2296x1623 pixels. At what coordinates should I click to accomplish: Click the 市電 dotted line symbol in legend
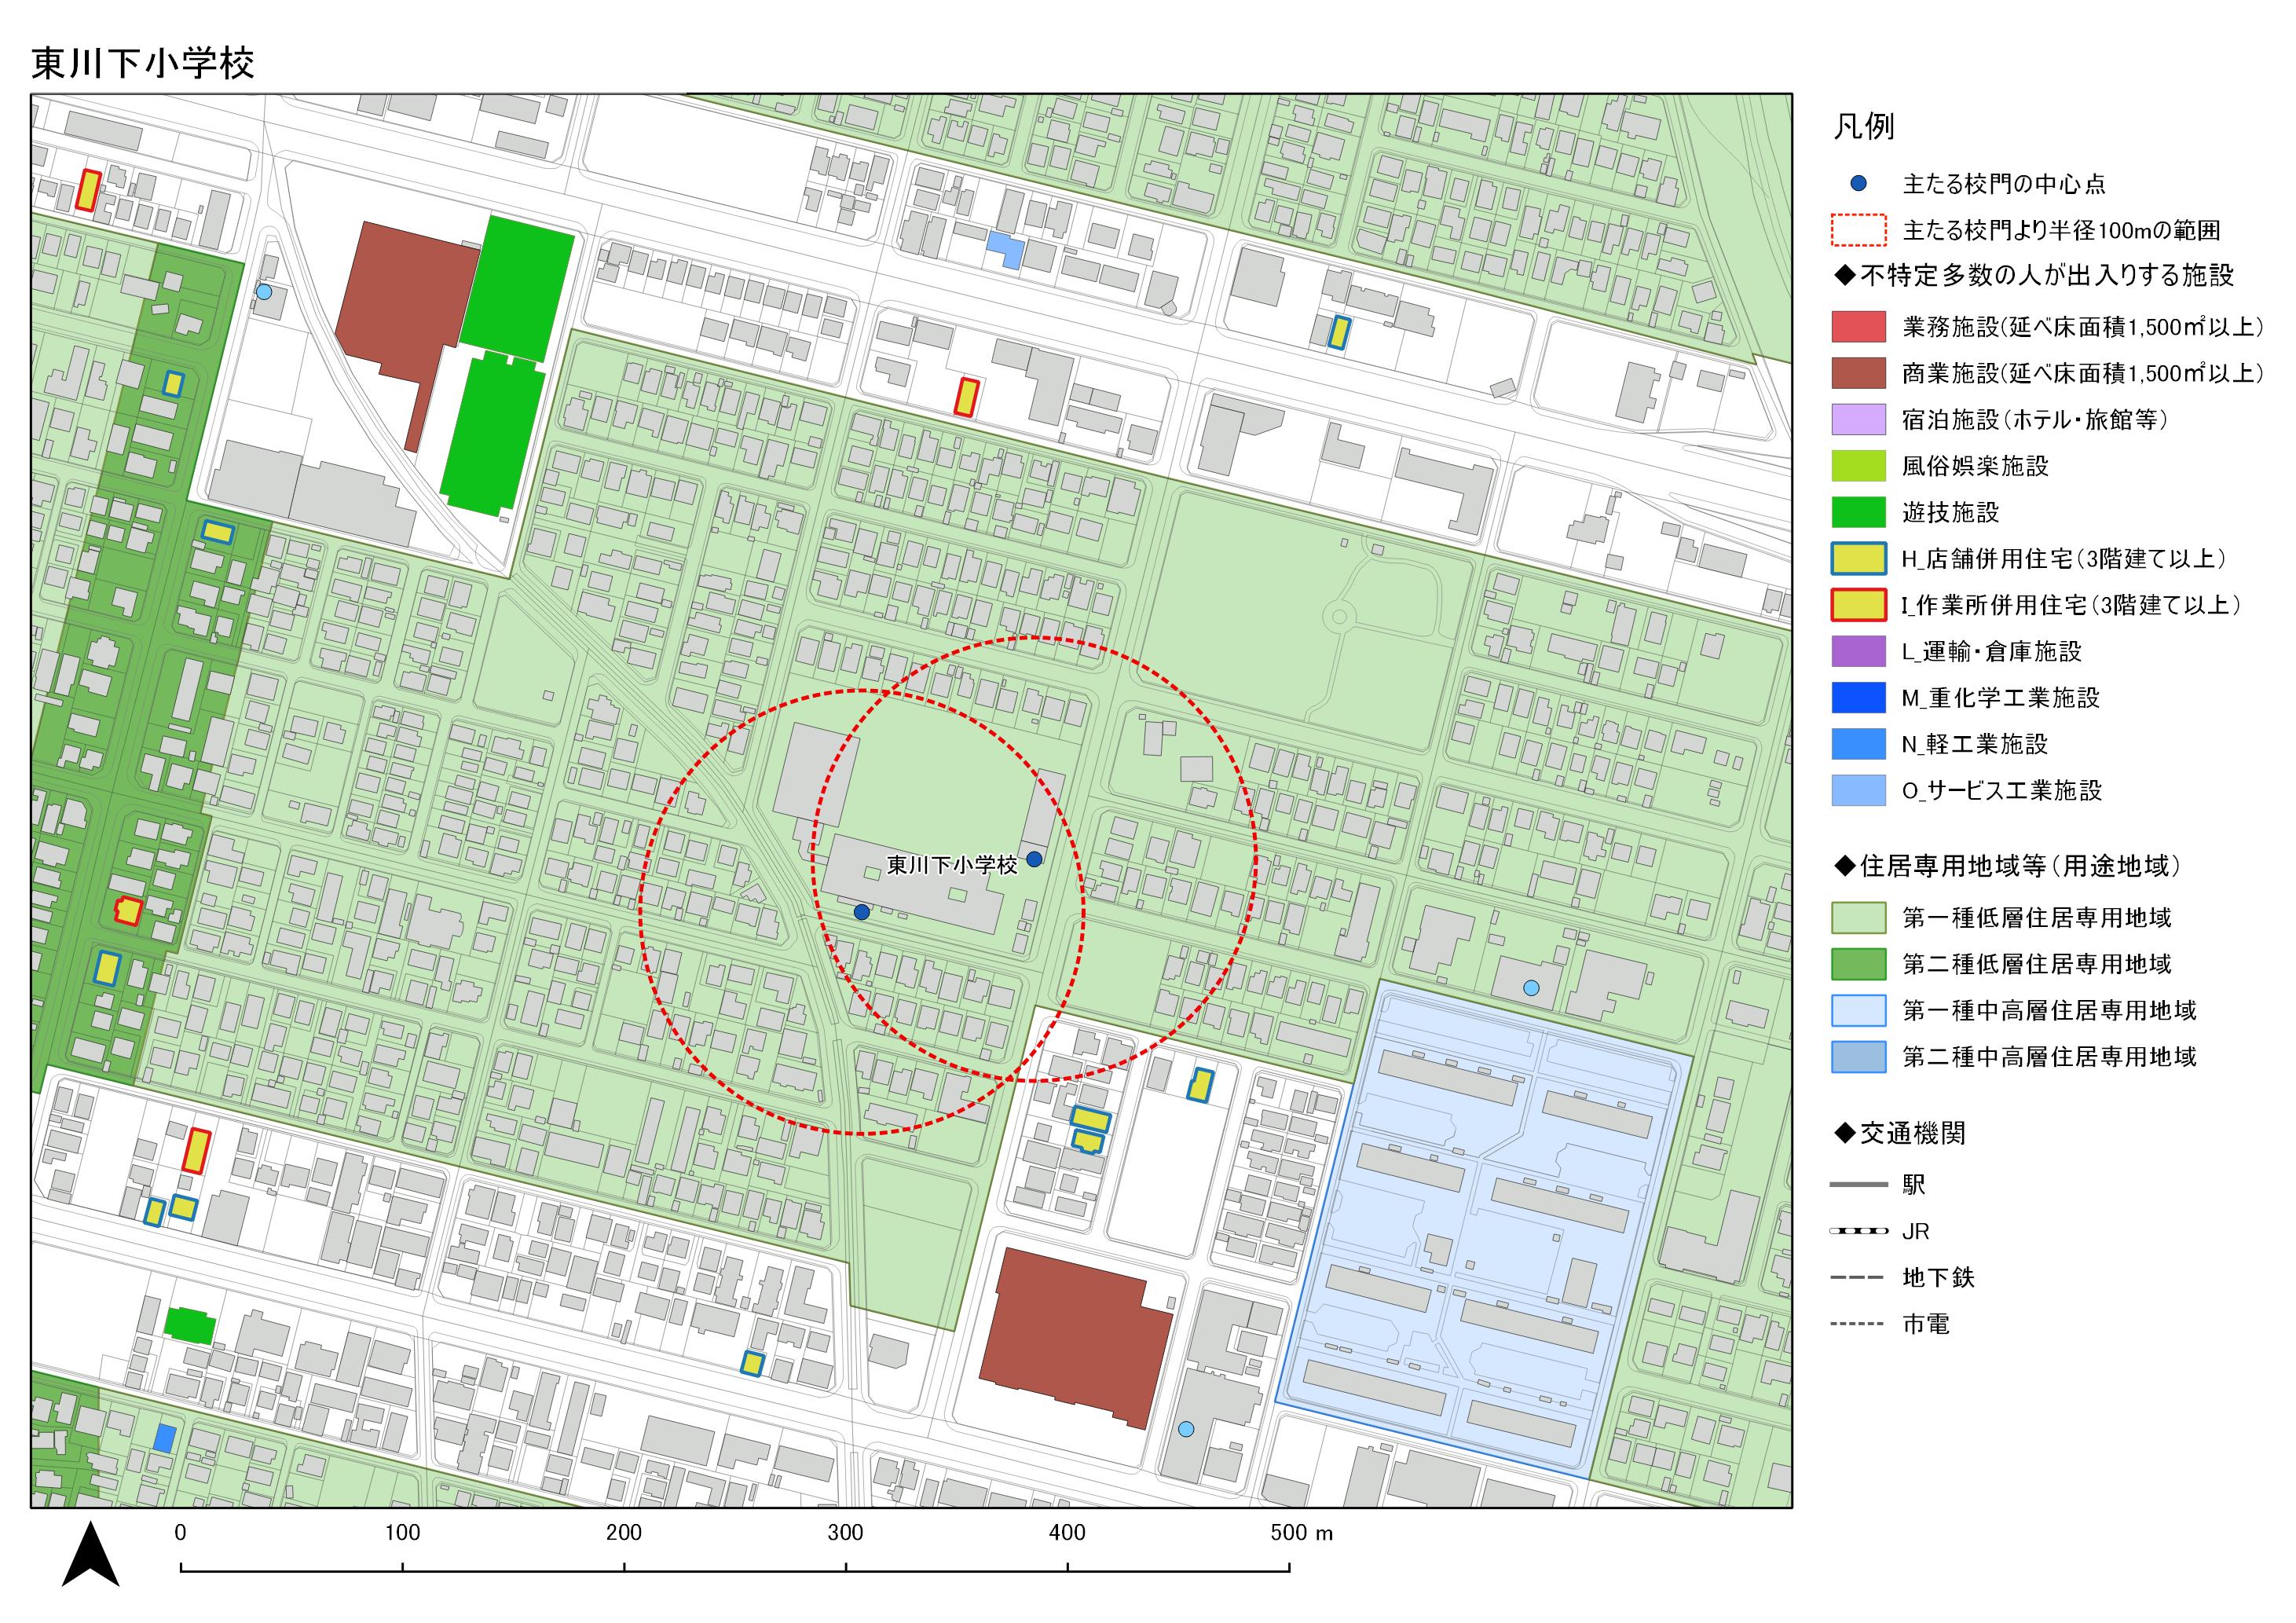pos(1858,1324)
